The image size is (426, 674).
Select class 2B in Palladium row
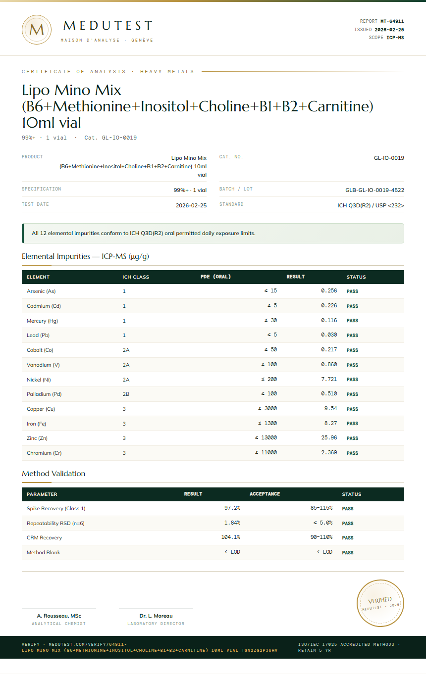(126, 394)
